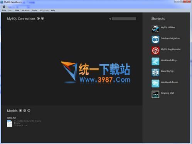Open the MySQL Utilities label link
The image size is (192, 144).
click(x=168, y=27)
